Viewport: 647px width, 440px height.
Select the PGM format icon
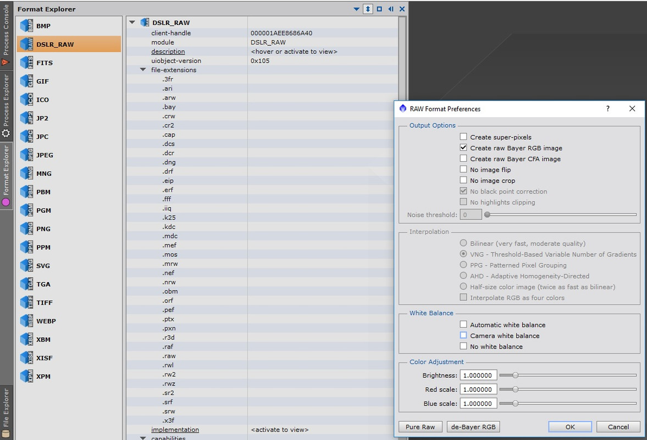[x=27, y=210]
